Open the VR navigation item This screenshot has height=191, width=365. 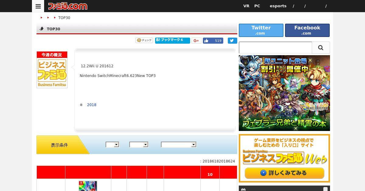tap(246, 6)
